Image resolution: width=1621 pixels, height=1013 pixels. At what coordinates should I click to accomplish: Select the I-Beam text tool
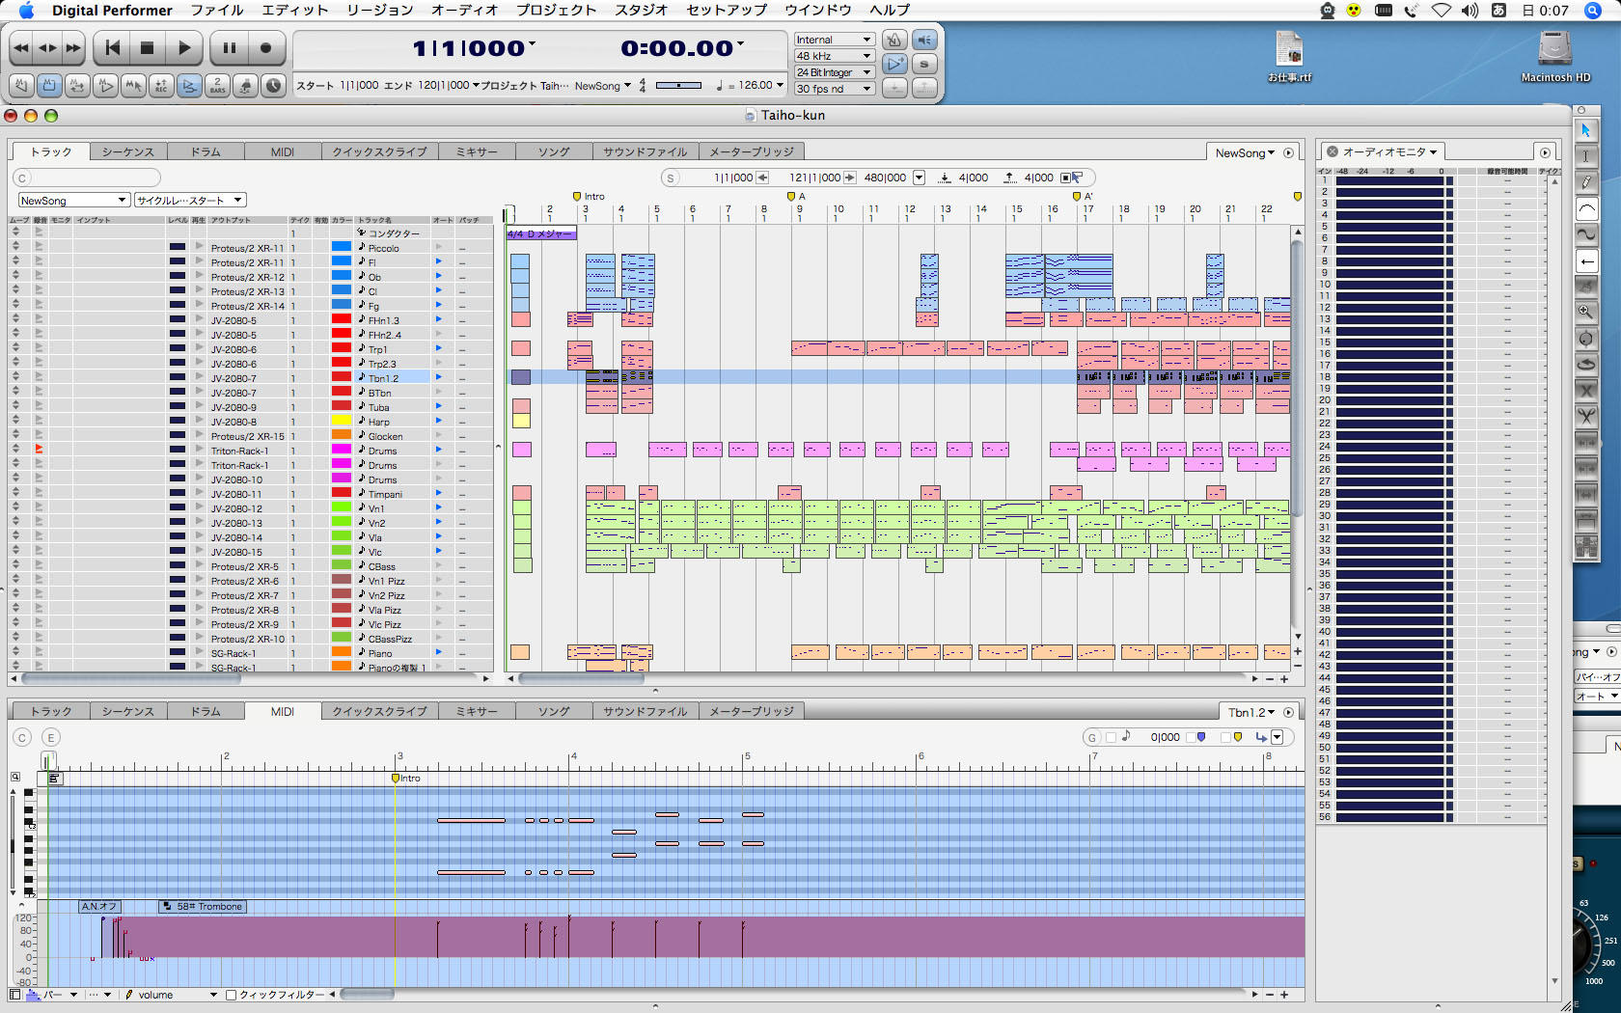[x=1585, y=156]
